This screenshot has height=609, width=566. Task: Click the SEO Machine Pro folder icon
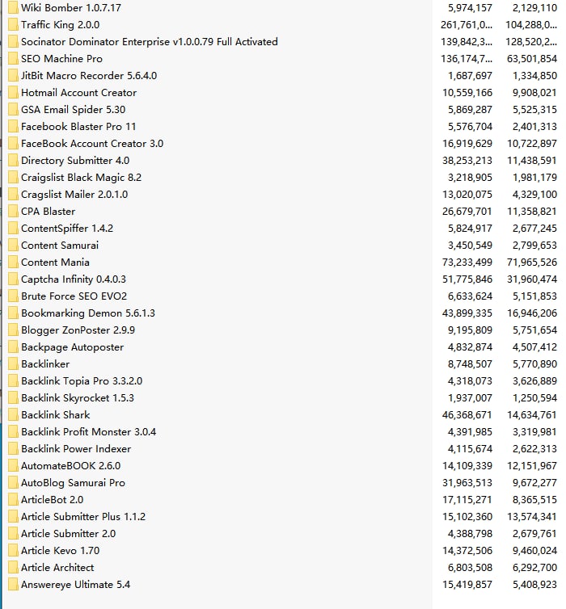(13, 58)
